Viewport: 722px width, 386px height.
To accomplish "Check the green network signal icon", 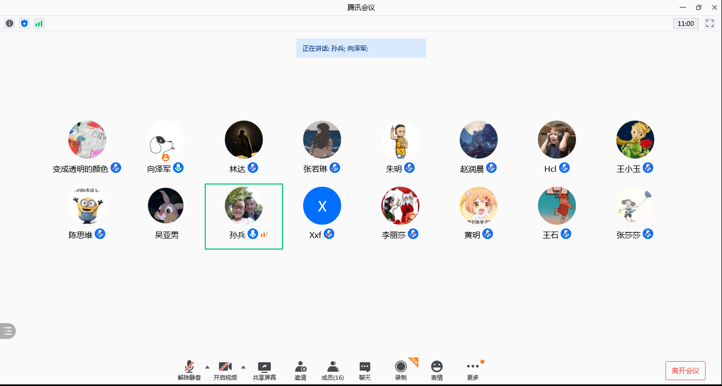I will (x=39, y=23).
